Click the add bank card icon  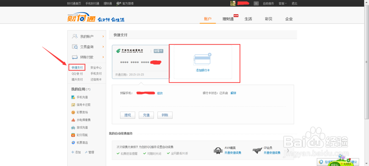pos(203,59)
